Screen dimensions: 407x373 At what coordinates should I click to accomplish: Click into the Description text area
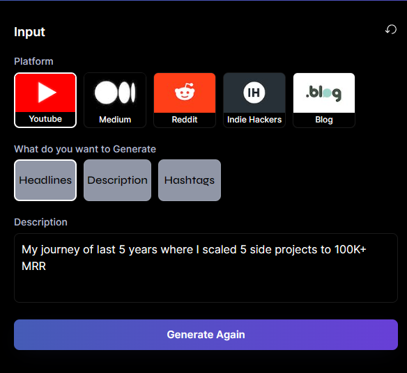[x=206, y=268]
